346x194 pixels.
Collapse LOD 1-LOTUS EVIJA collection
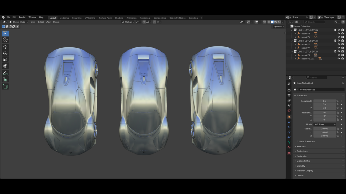[292, 30]
